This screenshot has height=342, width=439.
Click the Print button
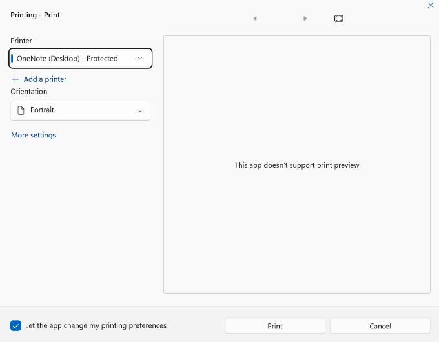tap(275, 326)
